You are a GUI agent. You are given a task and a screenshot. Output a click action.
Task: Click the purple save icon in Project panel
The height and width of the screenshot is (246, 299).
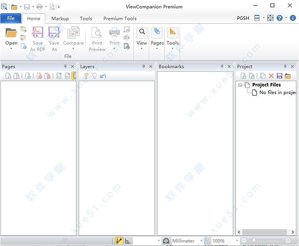click(280, 76)
